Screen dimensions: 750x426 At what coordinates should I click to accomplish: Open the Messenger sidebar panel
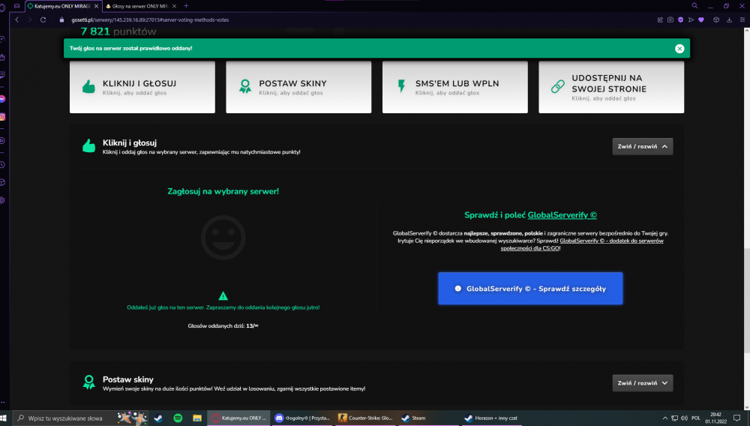click(2, 99)
